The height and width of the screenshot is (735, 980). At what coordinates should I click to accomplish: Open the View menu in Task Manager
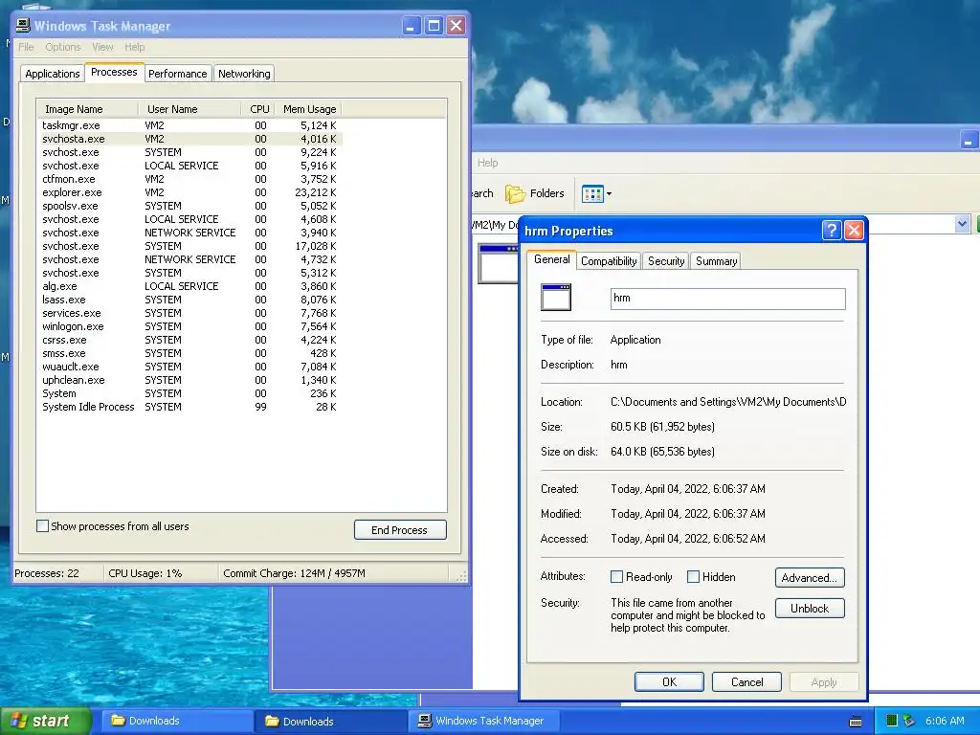pos(102,47)
